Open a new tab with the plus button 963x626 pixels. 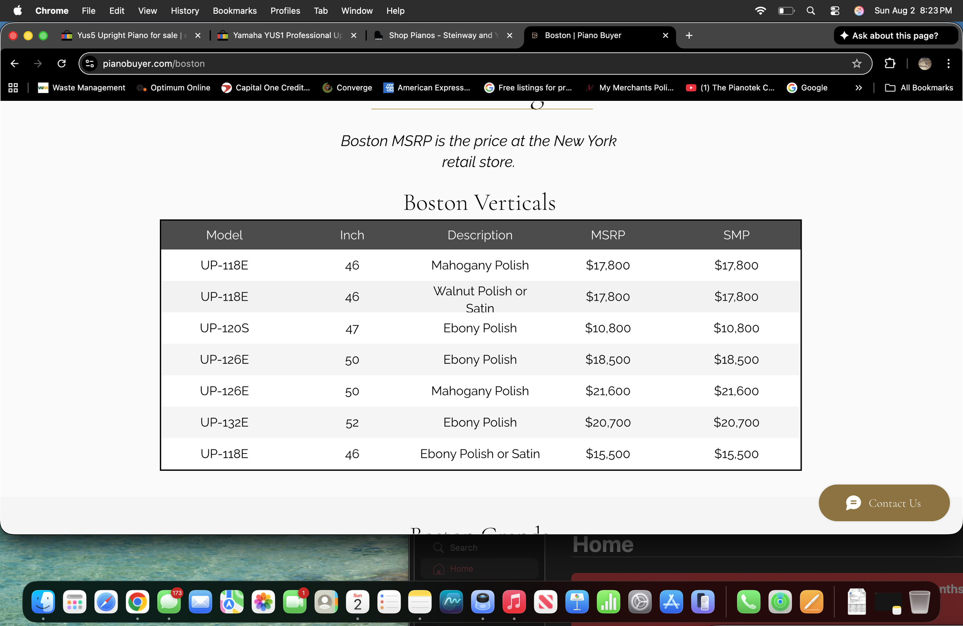pos(689,35)
